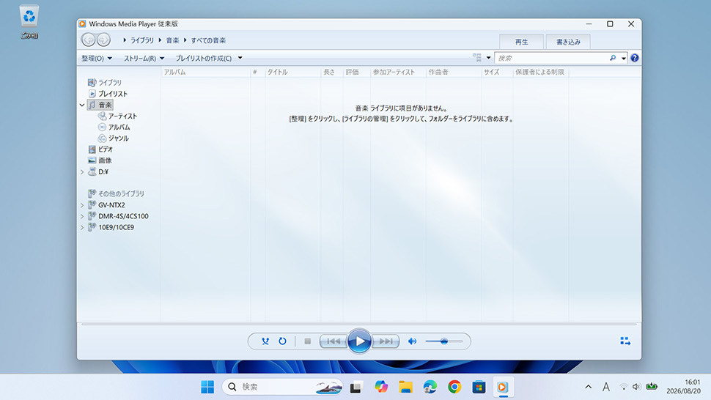Viewport: 711px width, 400px height.
Task: Toggle shuffle playback mode
Action: pos(265,341)
